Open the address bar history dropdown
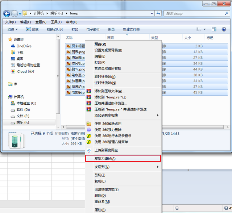Image resolution: width=232 pixels, height=213 pixels. pos(152,14)
